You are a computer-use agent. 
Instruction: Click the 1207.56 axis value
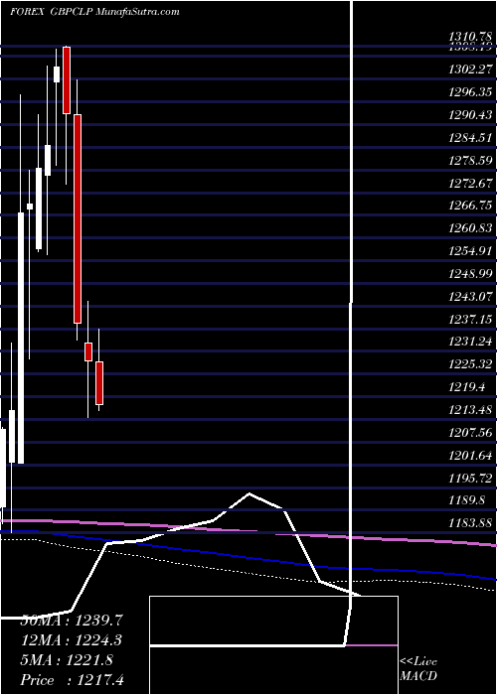pos(470,433)
